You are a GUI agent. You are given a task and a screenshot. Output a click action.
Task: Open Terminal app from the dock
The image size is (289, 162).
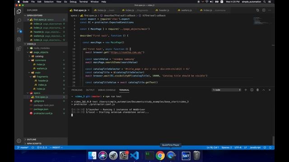[x=149, y=155]
